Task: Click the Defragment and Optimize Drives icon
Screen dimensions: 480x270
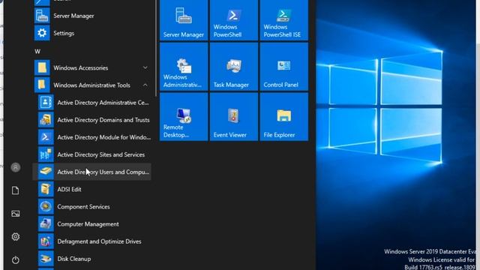Action: pyautogui.click(x=46, y=241)
